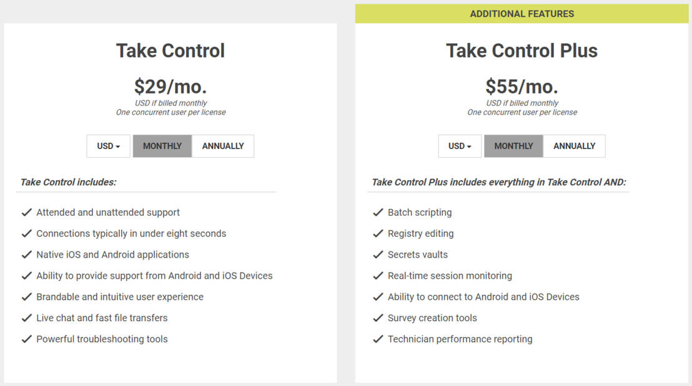
Task: Click the checkmark next to Batch scripting
Action: pyautogui.click(x=378, y=212)
